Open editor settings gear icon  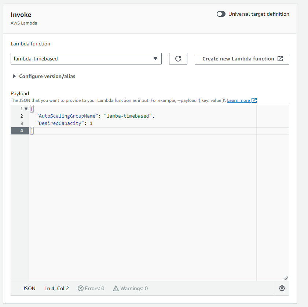pos(282,288)
